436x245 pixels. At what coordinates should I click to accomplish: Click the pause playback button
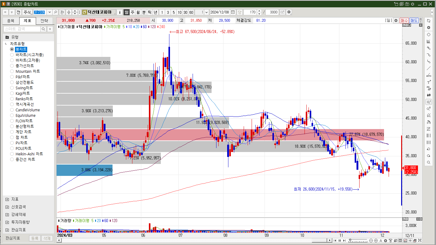[x=340, y=240]
